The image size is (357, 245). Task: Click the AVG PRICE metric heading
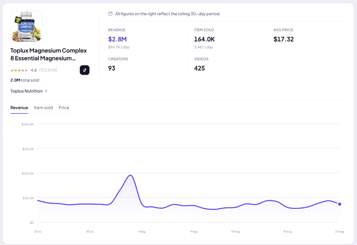(x=283, y=30)
